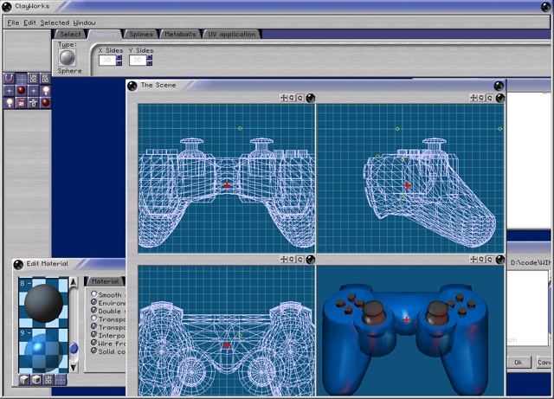Open the Edit menu
The image size is (554, 399).
pyautogui.click(x=29, y=23)
